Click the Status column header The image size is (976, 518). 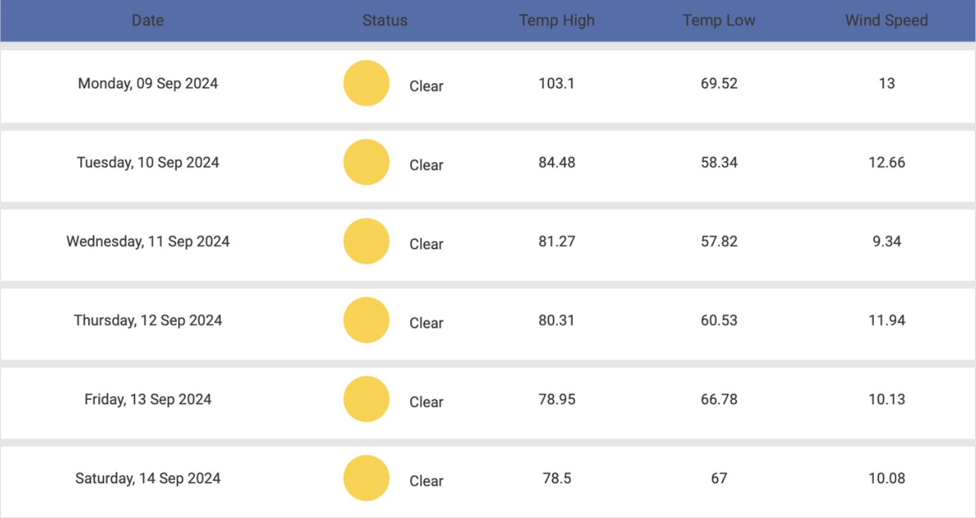385,21
